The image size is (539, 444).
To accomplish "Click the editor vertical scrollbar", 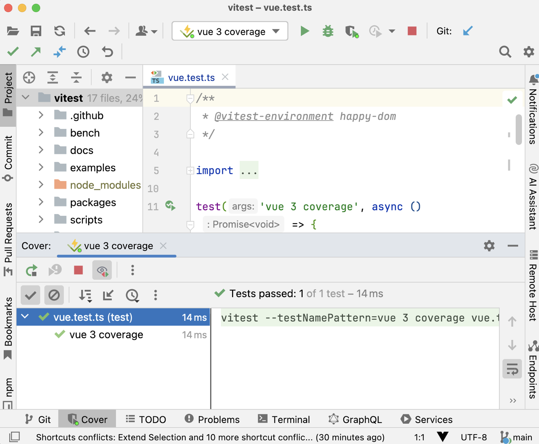I will coord(518,130).
